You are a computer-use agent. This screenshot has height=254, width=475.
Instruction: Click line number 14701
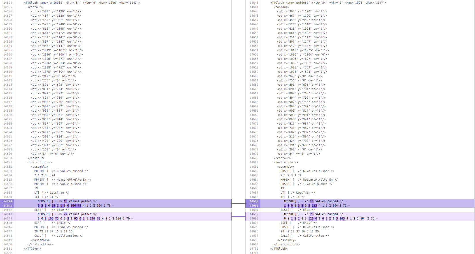pos(254,253)
